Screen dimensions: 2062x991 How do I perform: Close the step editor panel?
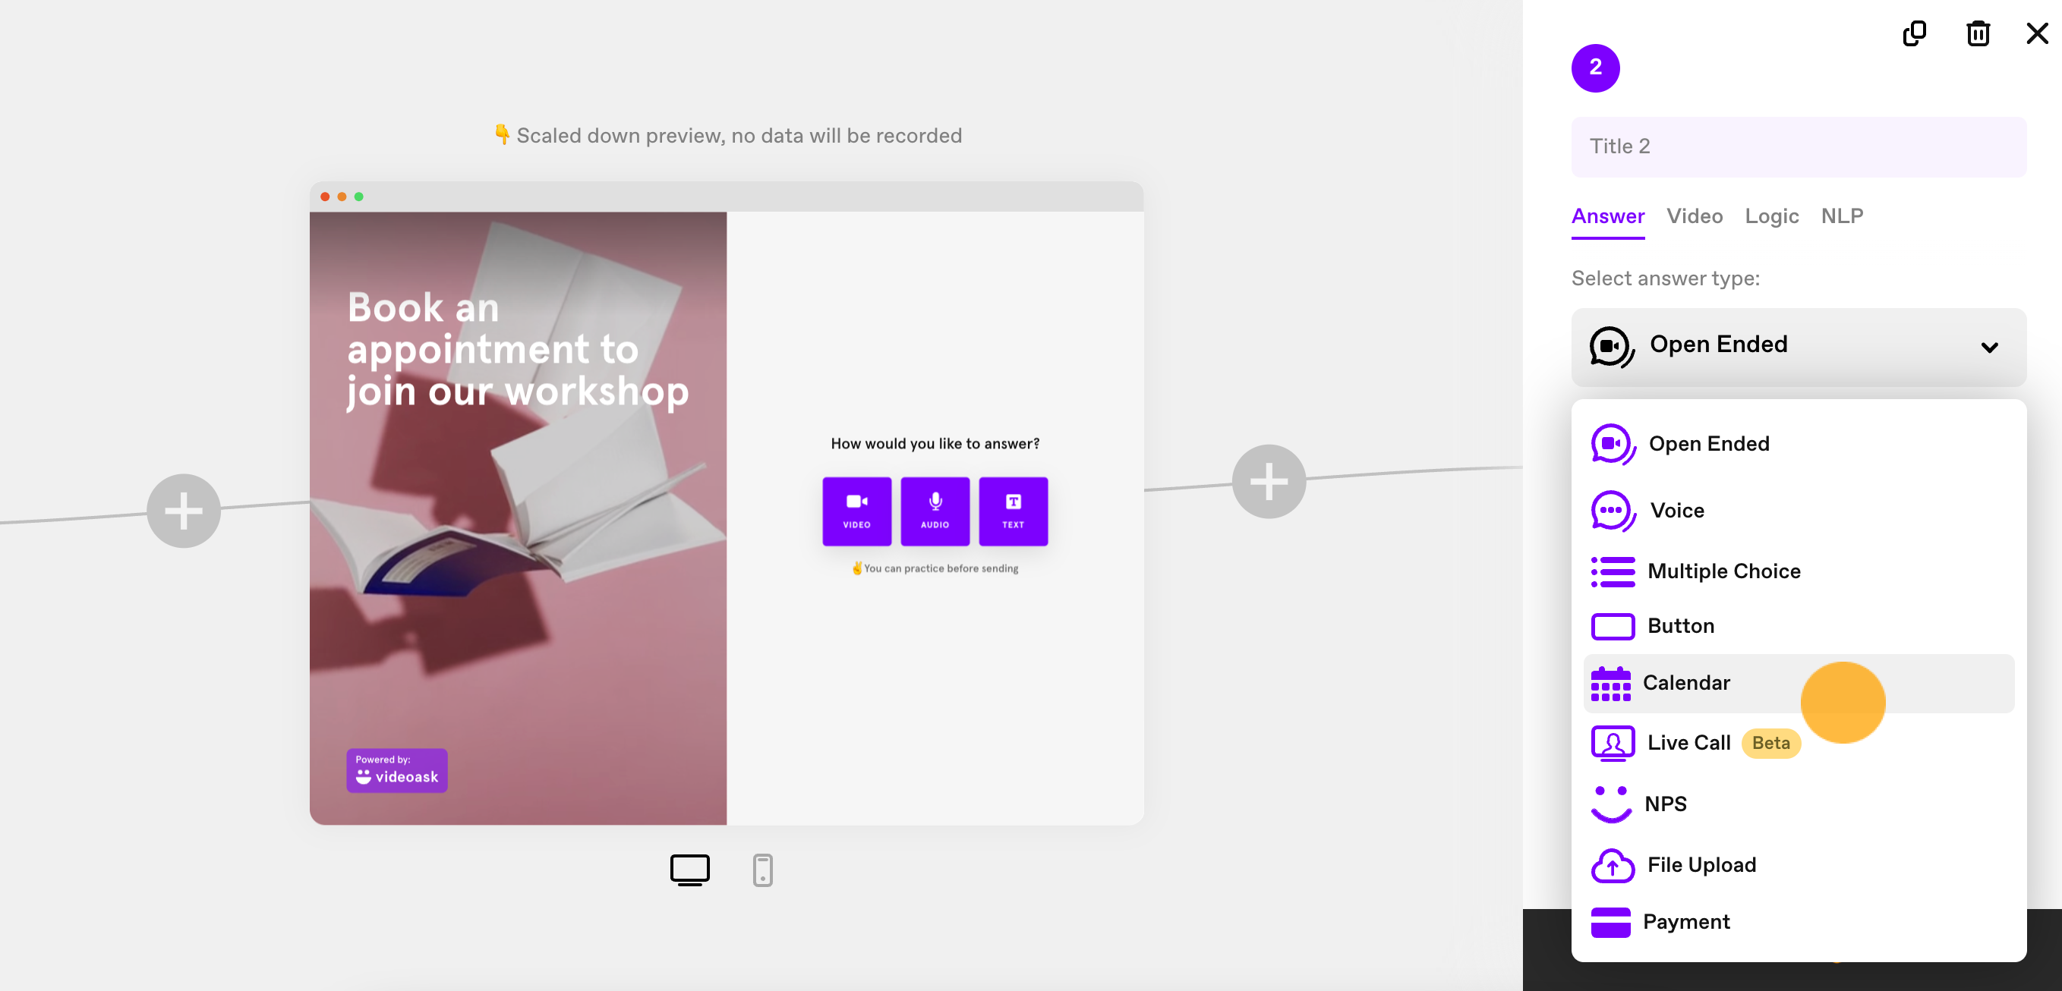(x=2036, y=33)
